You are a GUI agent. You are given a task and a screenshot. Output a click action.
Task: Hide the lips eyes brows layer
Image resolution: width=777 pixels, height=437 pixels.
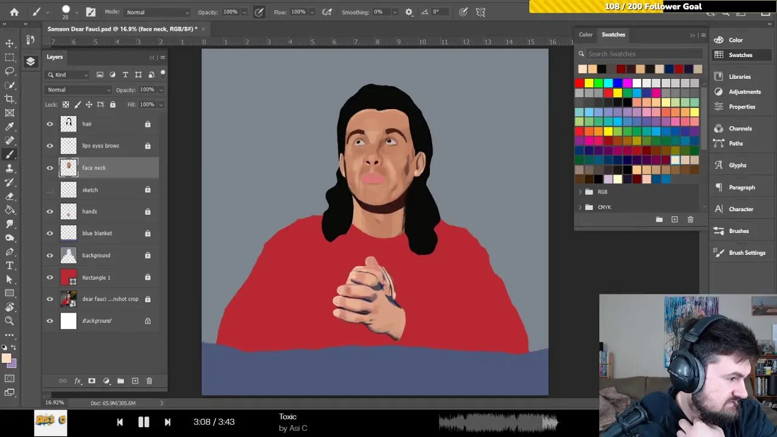pyautogui.click(x=50, y=146)
